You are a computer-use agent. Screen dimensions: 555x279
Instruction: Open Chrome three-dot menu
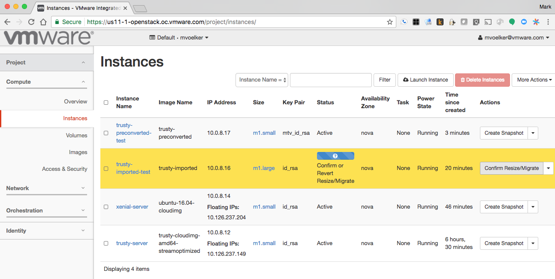tap(548, 22)
